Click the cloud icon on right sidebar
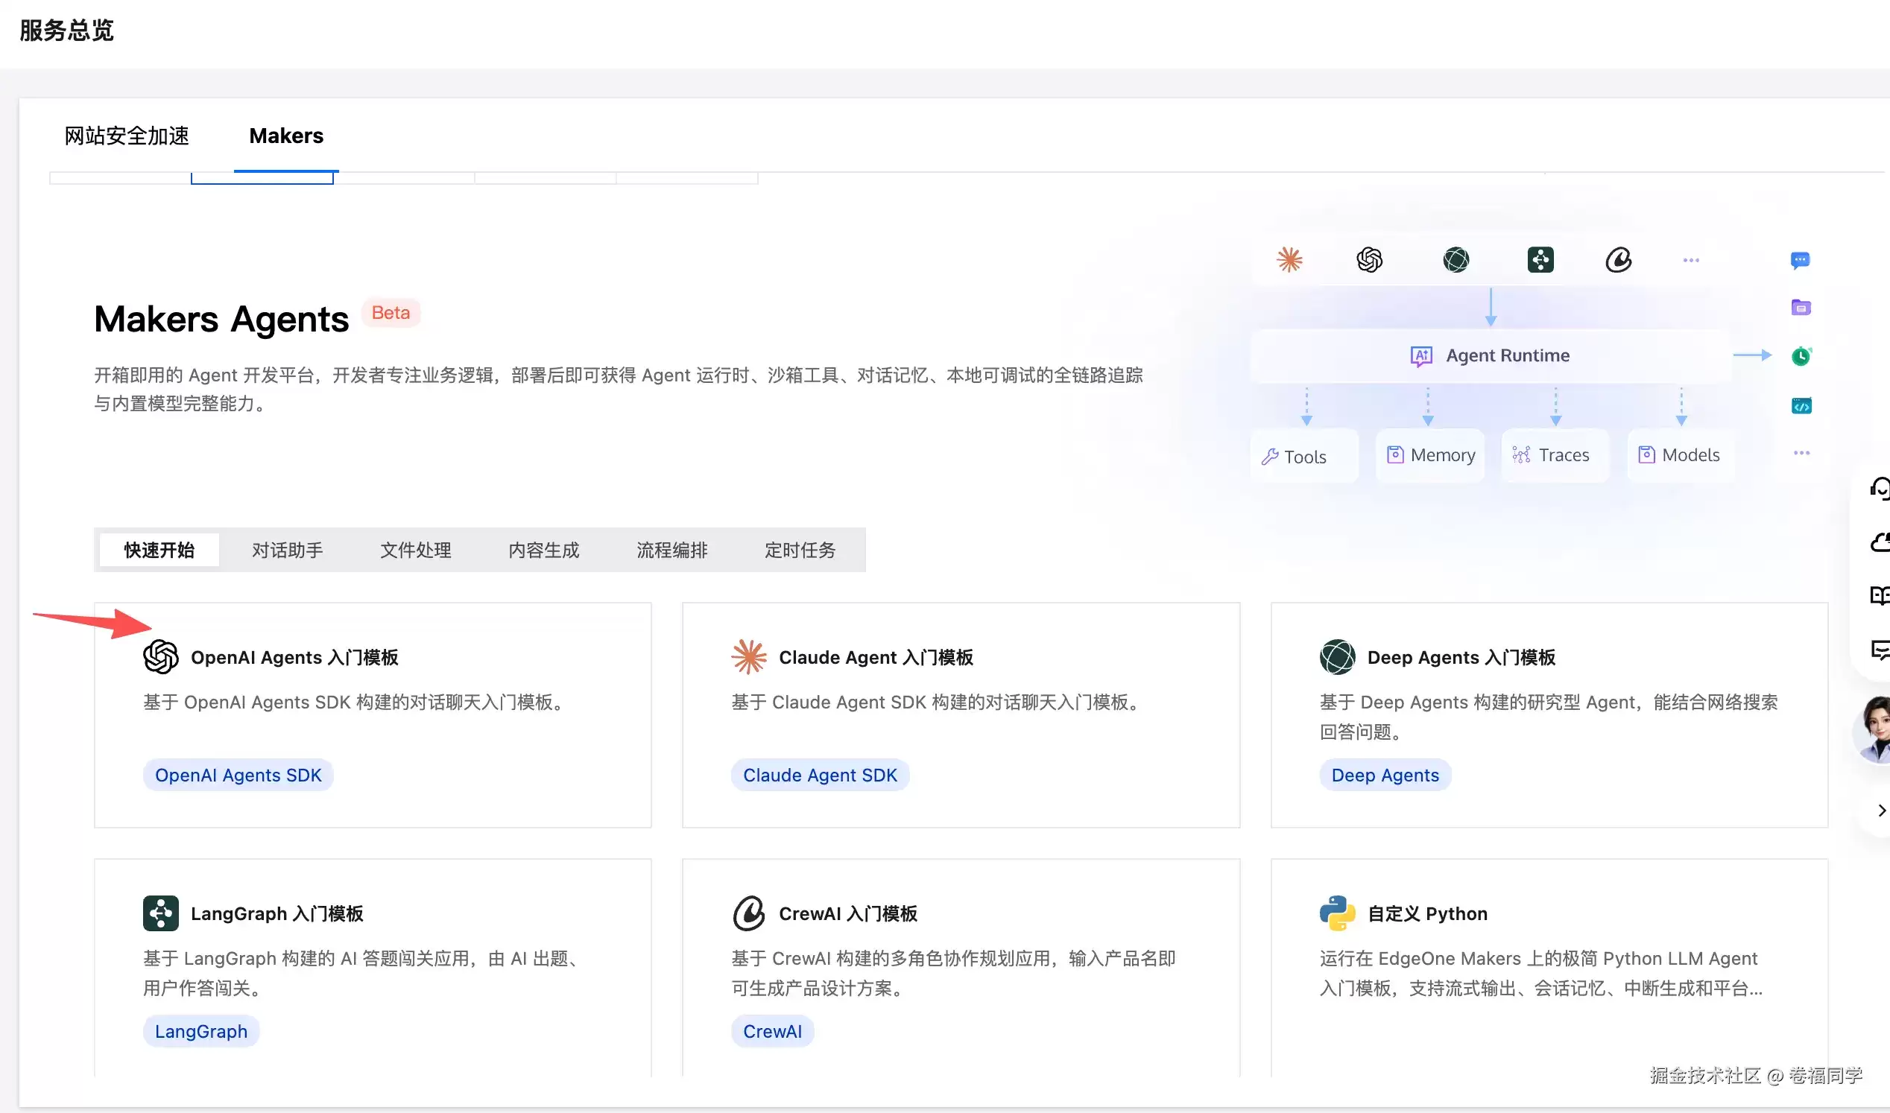The height and width of the screenshot is (1113, 1890). point(1880,542)
